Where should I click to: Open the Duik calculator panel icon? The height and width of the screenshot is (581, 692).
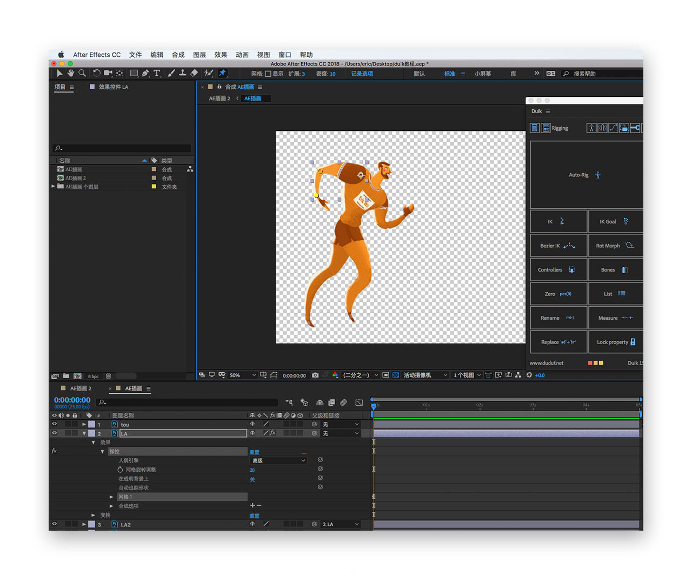[x=546, y=128]
